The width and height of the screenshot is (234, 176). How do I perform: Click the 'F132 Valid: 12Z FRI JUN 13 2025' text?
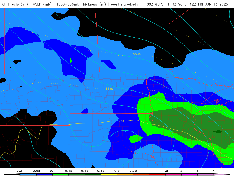(198, 4)
